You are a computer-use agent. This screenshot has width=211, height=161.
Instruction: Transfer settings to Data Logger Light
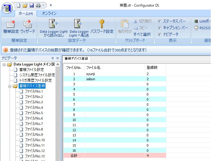pyautogui.click(x=79, y=28)
